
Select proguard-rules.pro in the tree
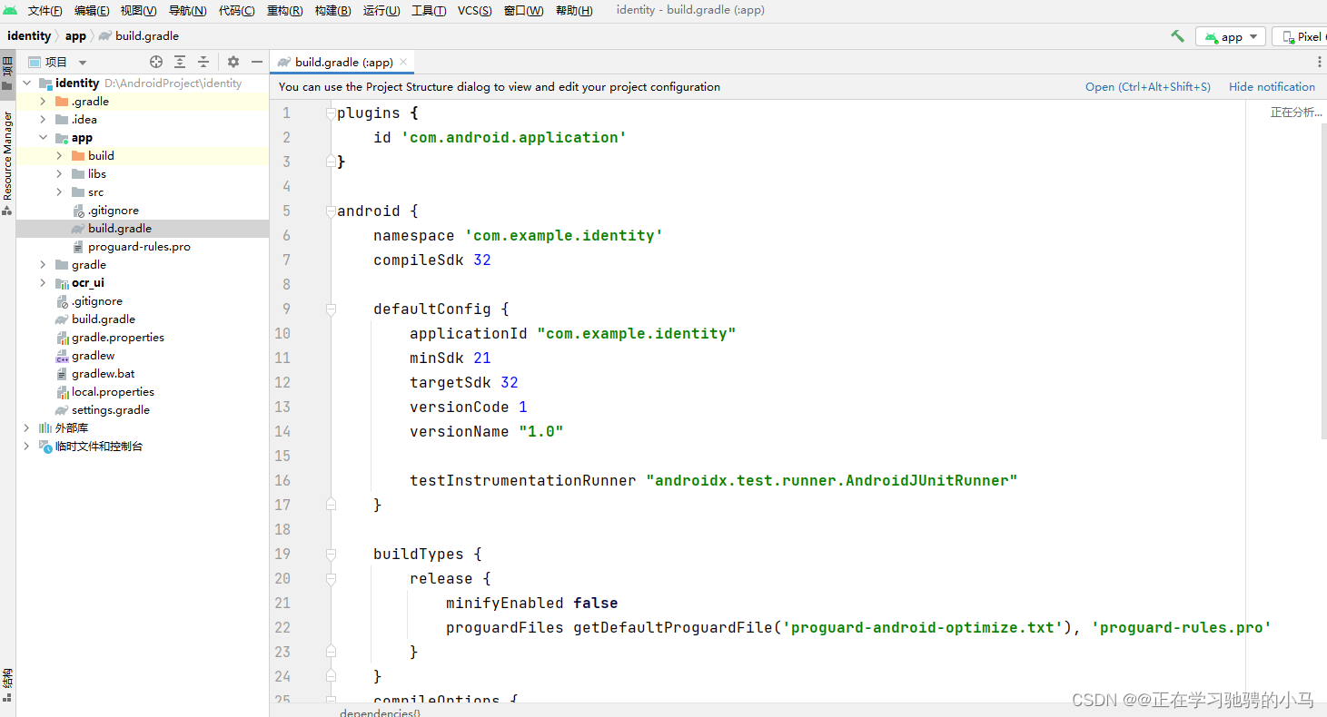pos(139,246)
